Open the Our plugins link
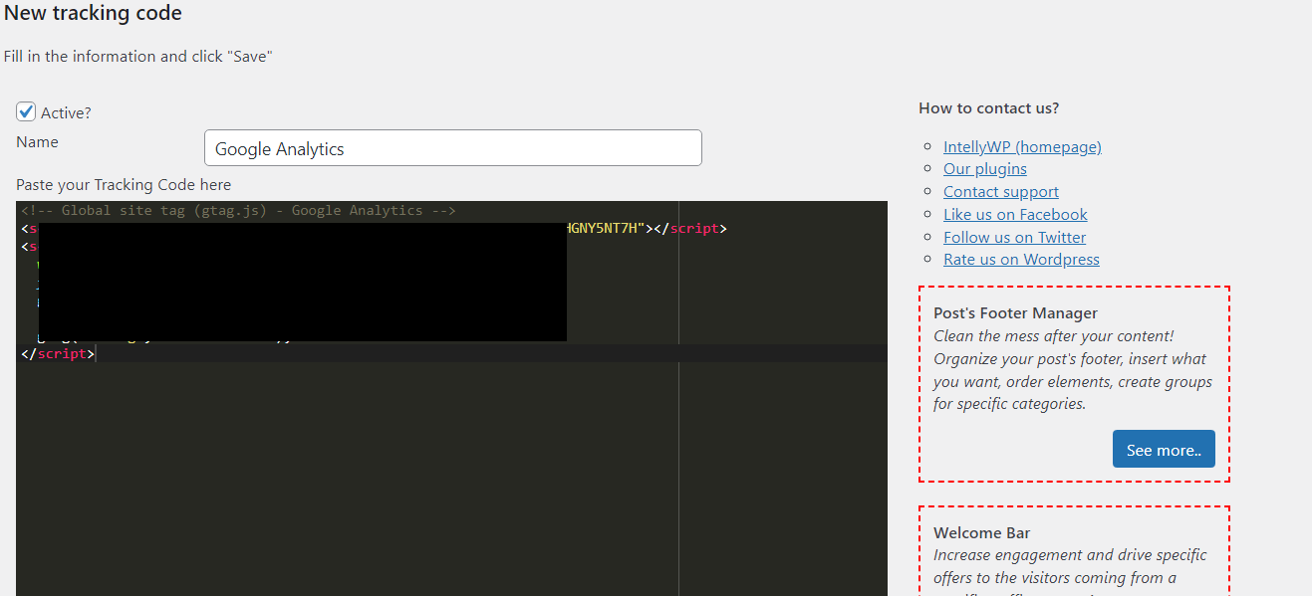 click(x=985, y=169)
